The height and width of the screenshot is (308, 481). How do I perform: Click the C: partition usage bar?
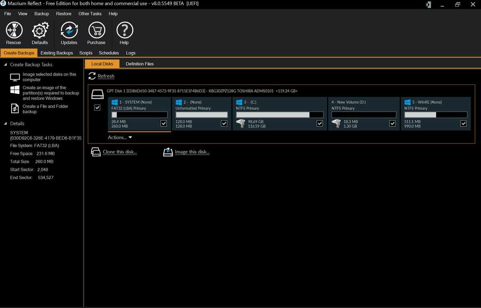click(279, 115)
